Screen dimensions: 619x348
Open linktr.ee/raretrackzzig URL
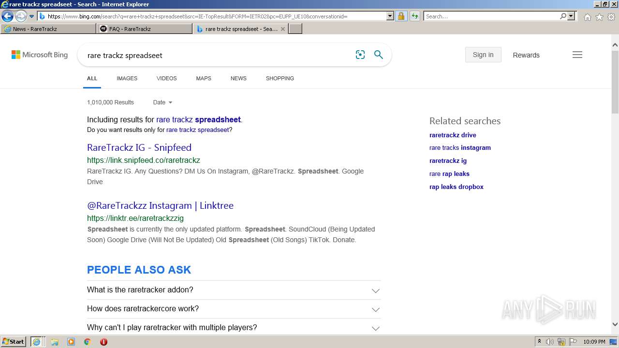[x=135, y=218]
